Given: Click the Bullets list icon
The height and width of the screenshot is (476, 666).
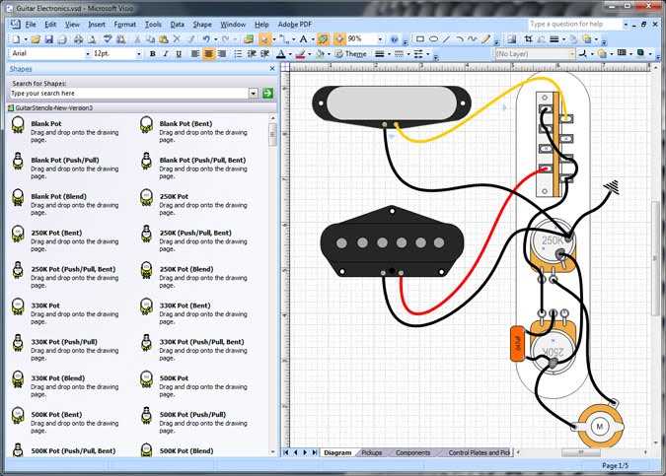Looking at the screenshot, I should [239, 54].
